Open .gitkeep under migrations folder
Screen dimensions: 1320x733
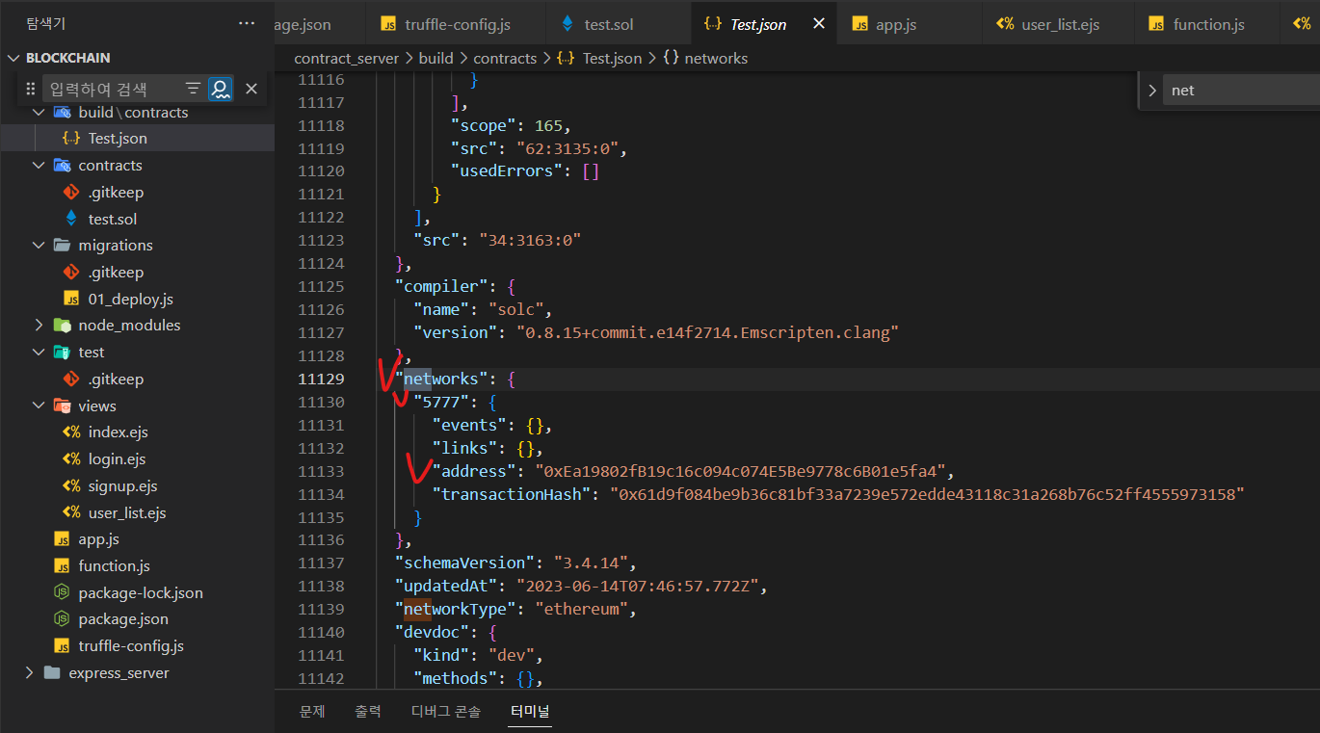click(x=116, y=273)
